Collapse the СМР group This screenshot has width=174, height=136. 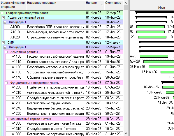click(x=3, y=43)
